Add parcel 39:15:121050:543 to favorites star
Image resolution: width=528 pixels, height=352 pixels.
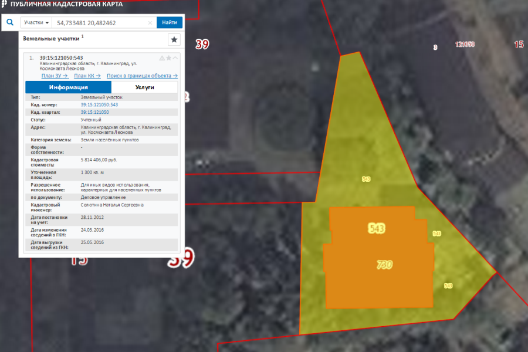(x=168, y=57)
